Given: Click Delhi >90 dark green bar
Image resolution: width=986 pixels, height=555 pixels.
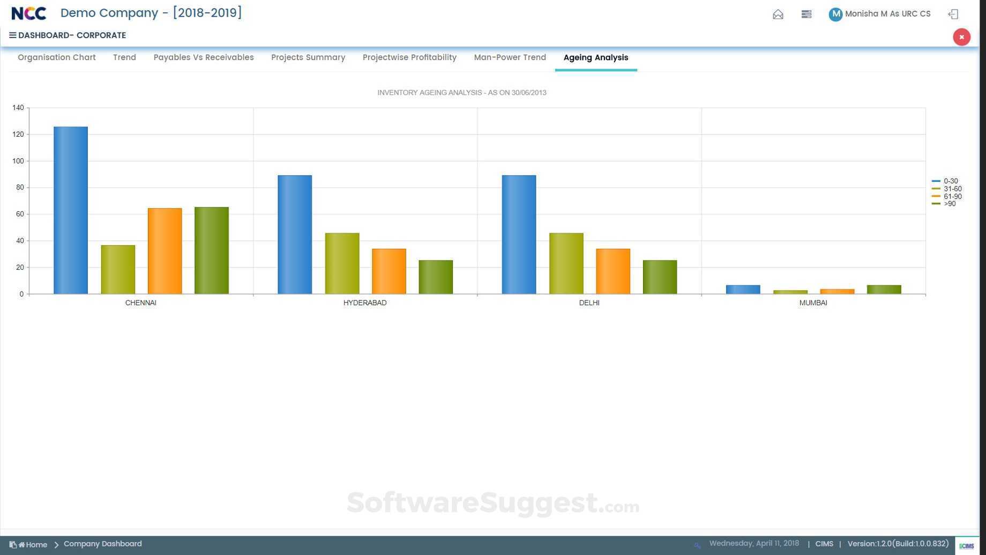Looking at the screenshot, I should 660,277.
